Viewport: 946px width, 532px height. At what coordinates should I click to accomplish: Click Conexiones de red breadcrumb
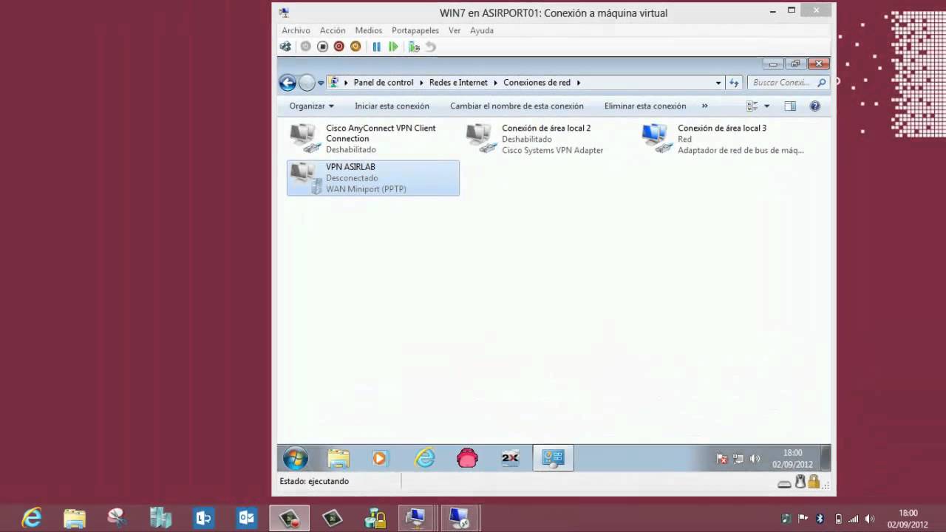point(537,83)
